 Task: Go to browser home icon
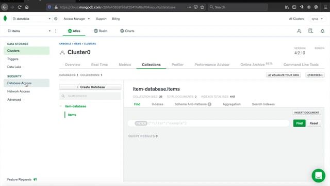pos(27,7)
